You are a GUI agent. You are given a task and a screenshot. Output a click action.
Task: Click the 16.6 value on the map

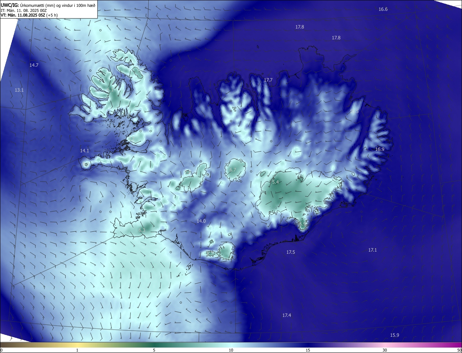point(383,9)
